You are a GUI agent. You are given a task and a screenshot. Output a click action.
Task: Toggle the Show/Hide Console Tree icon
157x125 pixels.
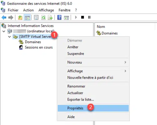click(x=27, y=17)
